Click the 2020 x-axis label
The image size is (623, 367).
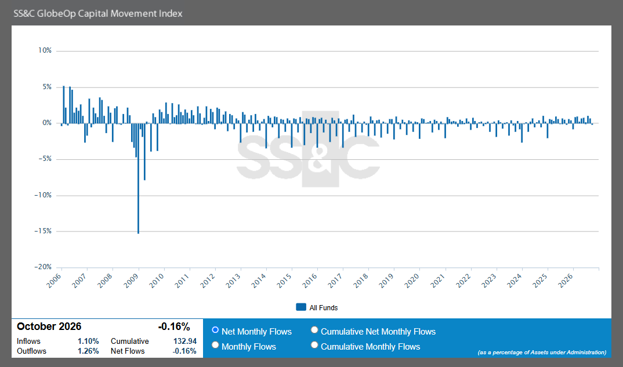pyautogui.click(x=412, y=281)
